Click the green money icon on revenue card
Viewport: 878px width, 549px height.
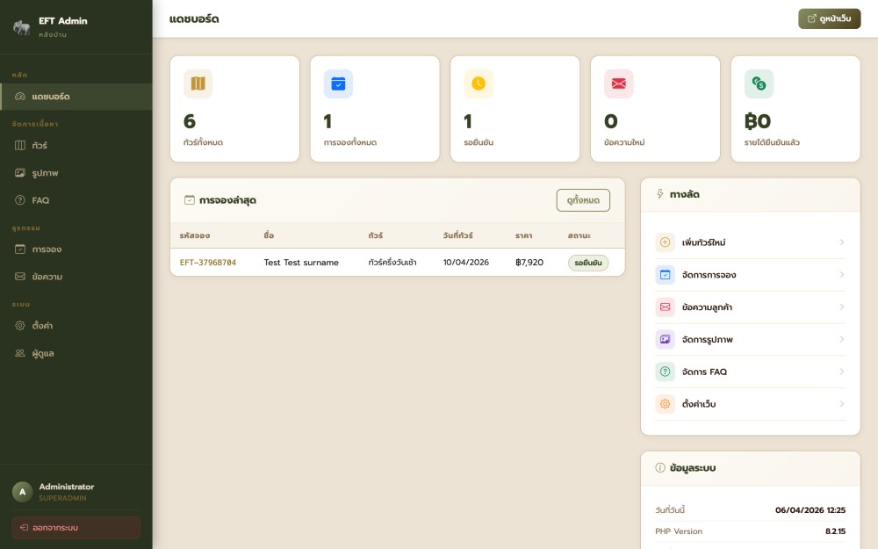pyautogui.click(x=759, y=83)
